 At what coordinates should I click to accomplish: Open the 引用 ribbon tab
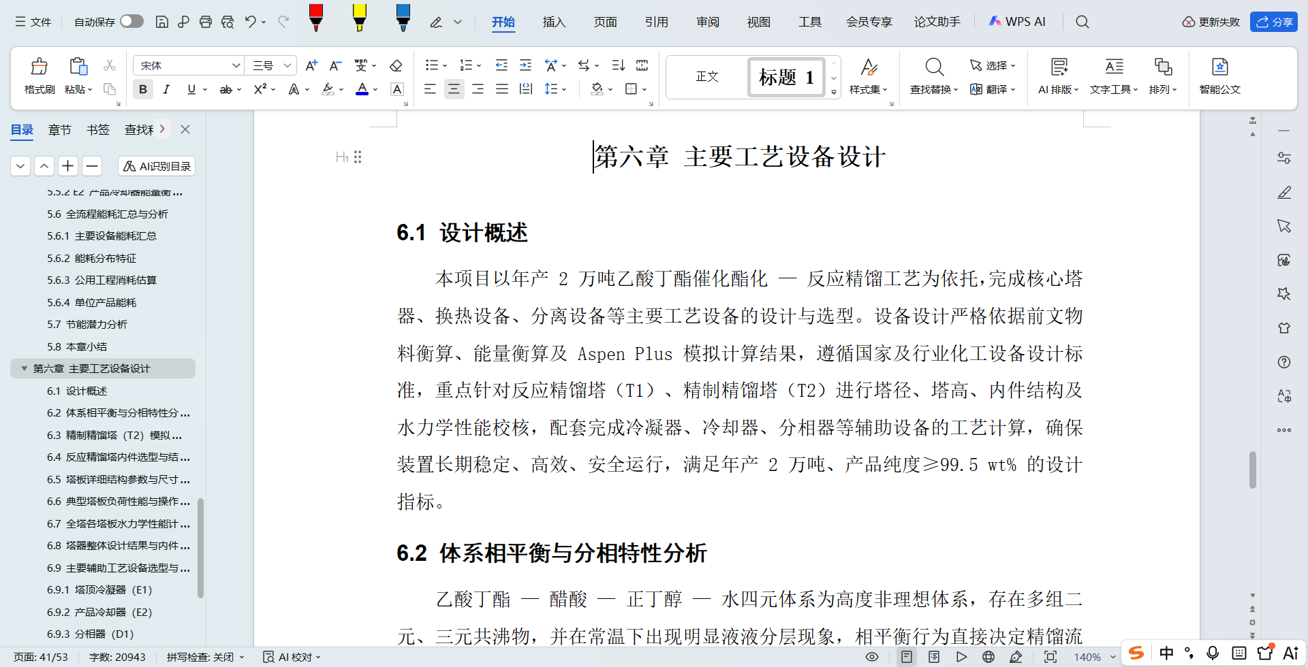pyautogui.click(x=656, y=22)
